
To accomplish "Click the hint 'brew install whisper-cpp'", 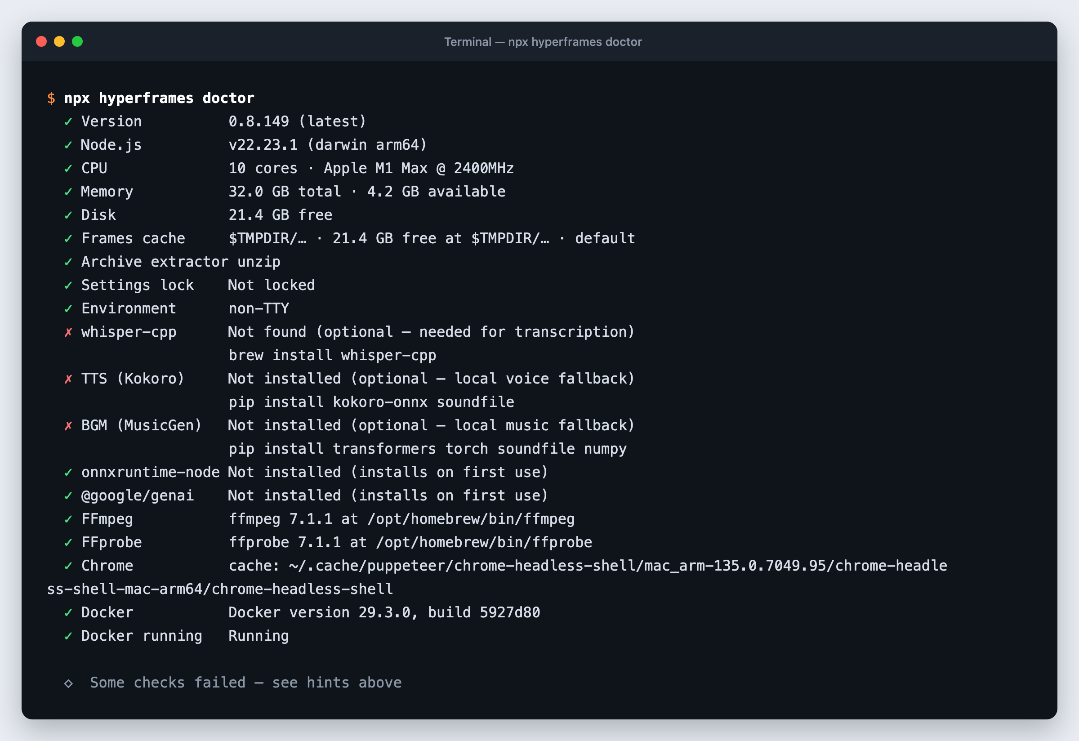I will [332, 356].
